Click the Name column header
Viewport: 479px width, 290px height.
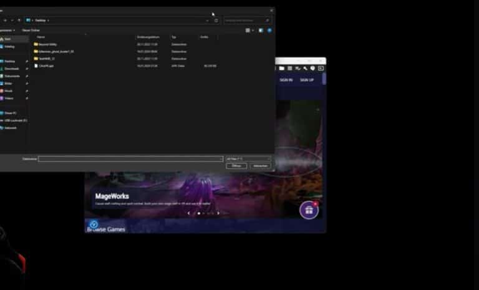(x=41, y=37)
